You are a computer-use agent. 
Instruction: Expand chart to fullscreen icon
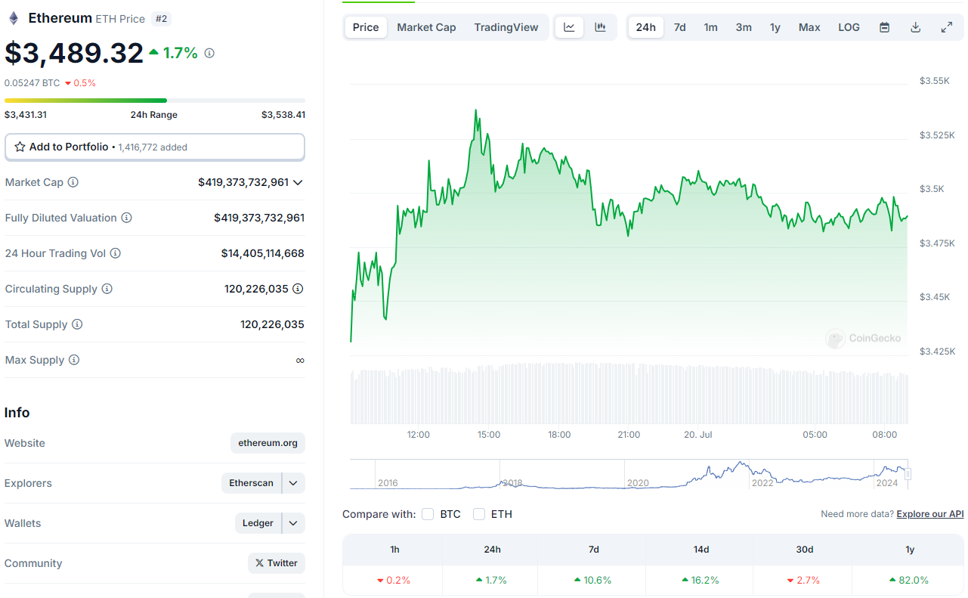(x=946, y=27)
